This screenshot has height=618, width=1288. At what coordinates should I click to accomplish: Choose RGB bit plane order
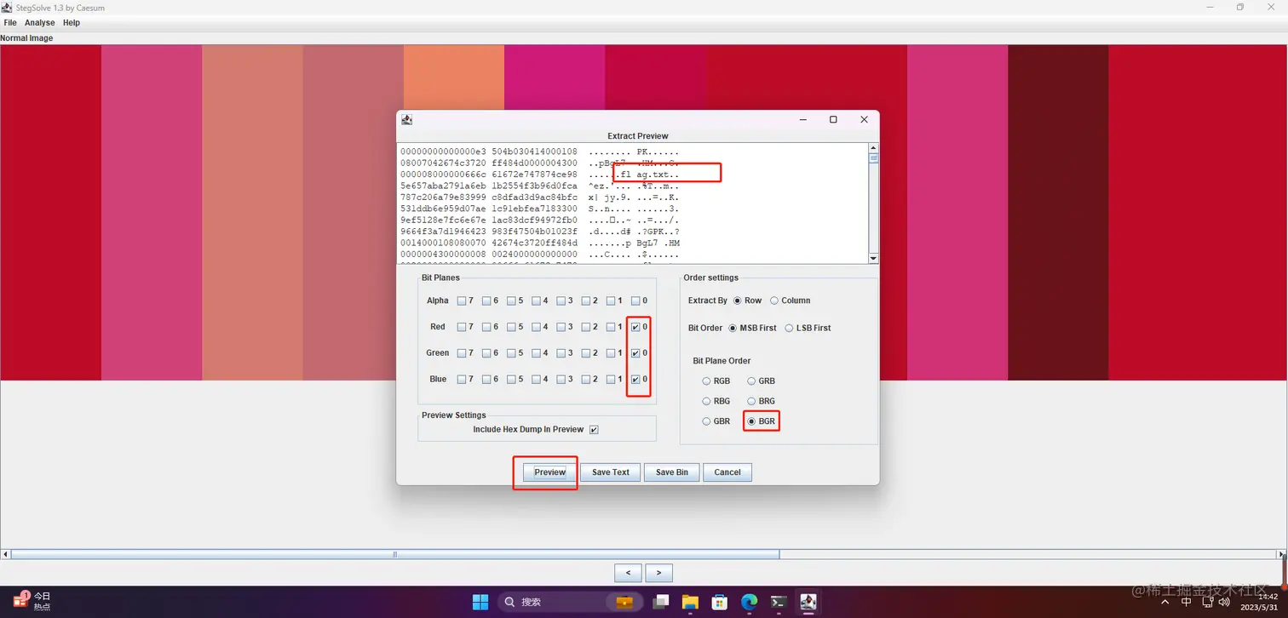click(716, 381)
